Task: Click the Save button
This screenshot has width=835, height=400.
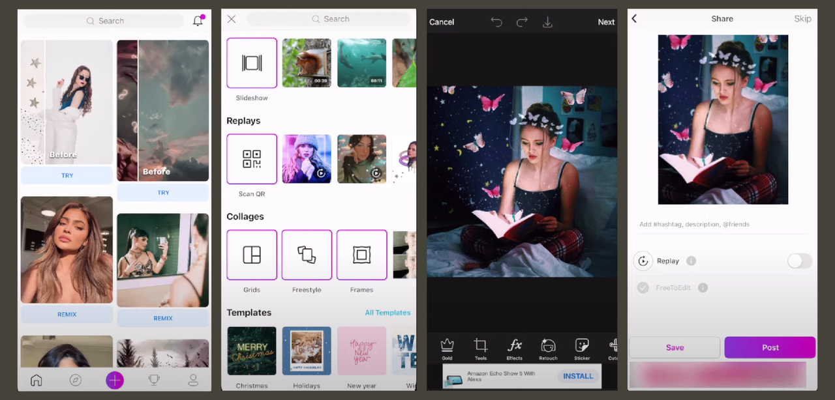Action: 675,347
